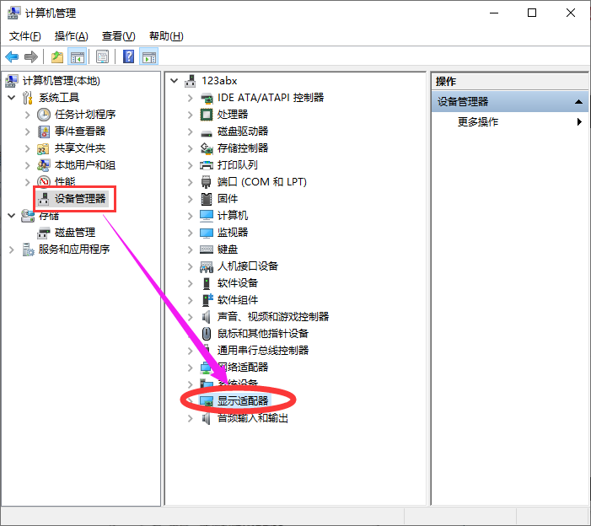This screenshot has height=526, width=591.
Task: Collapse the 系统工具 tree node
Action: (11, 98)
